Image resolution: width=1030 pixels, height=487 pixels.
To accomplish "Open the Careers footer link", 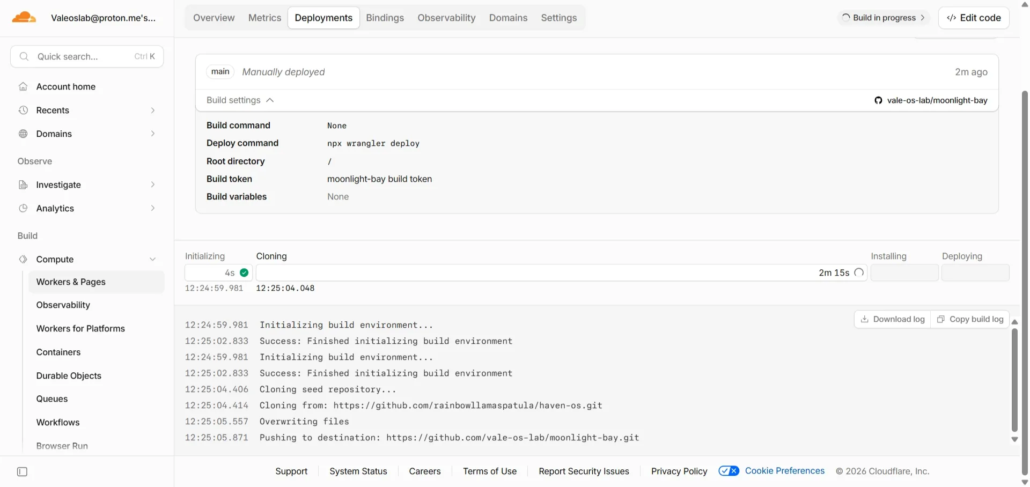I will pyautogui.click(x=425, y=471).
